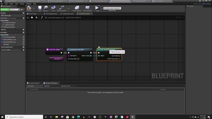This screenshot has width=212, height=119.
Task: Open Unreal Engine taskbar icon
Action: pyautogui.click(x=132, y=117)
